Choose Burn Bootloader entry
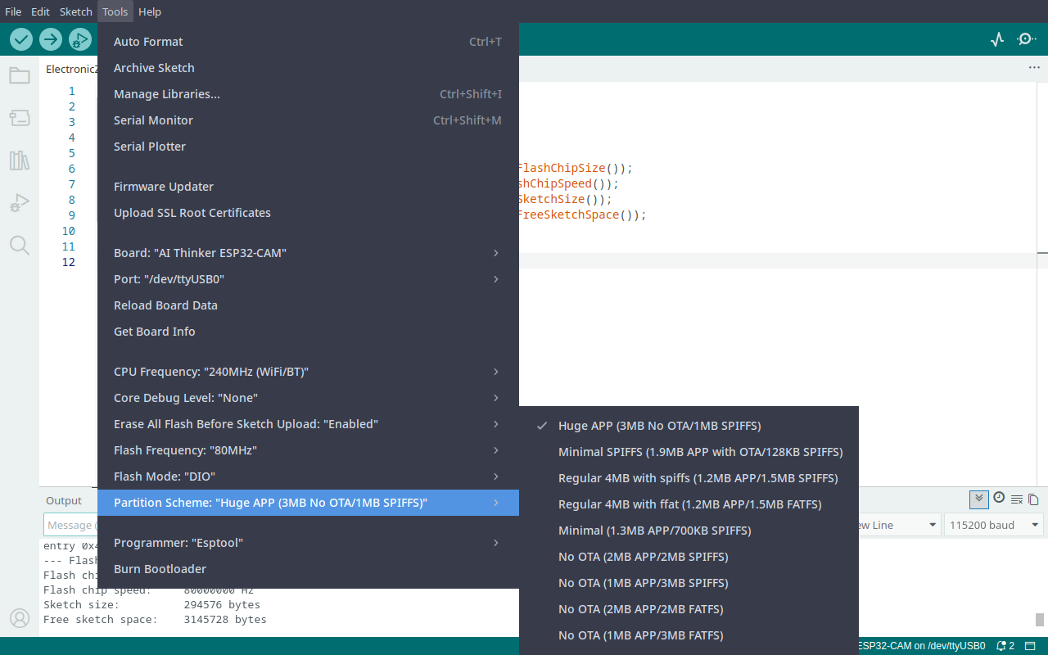Viewport: 1048px width, 655px height. tap(308, 569)
